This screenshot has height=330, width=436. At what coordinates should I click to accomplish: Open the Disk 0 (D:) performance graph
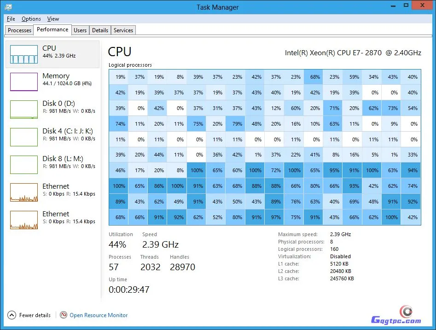click(24, 110)
